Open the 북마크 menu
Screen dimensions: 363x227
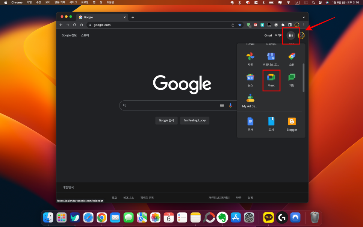pyautogui.click(x=73, y=2)
